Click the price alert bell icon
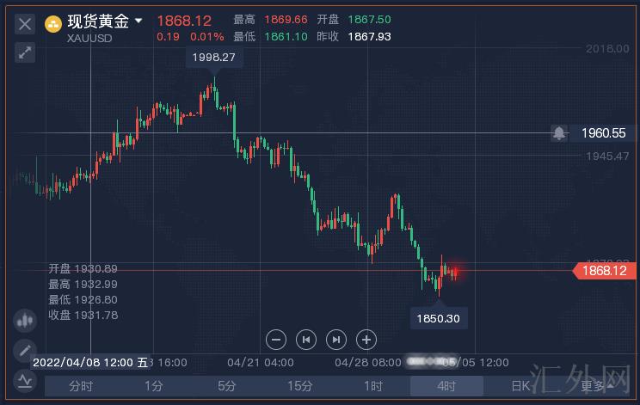The height and width of the screenshot is (405, 640). [x=559, y=132]
